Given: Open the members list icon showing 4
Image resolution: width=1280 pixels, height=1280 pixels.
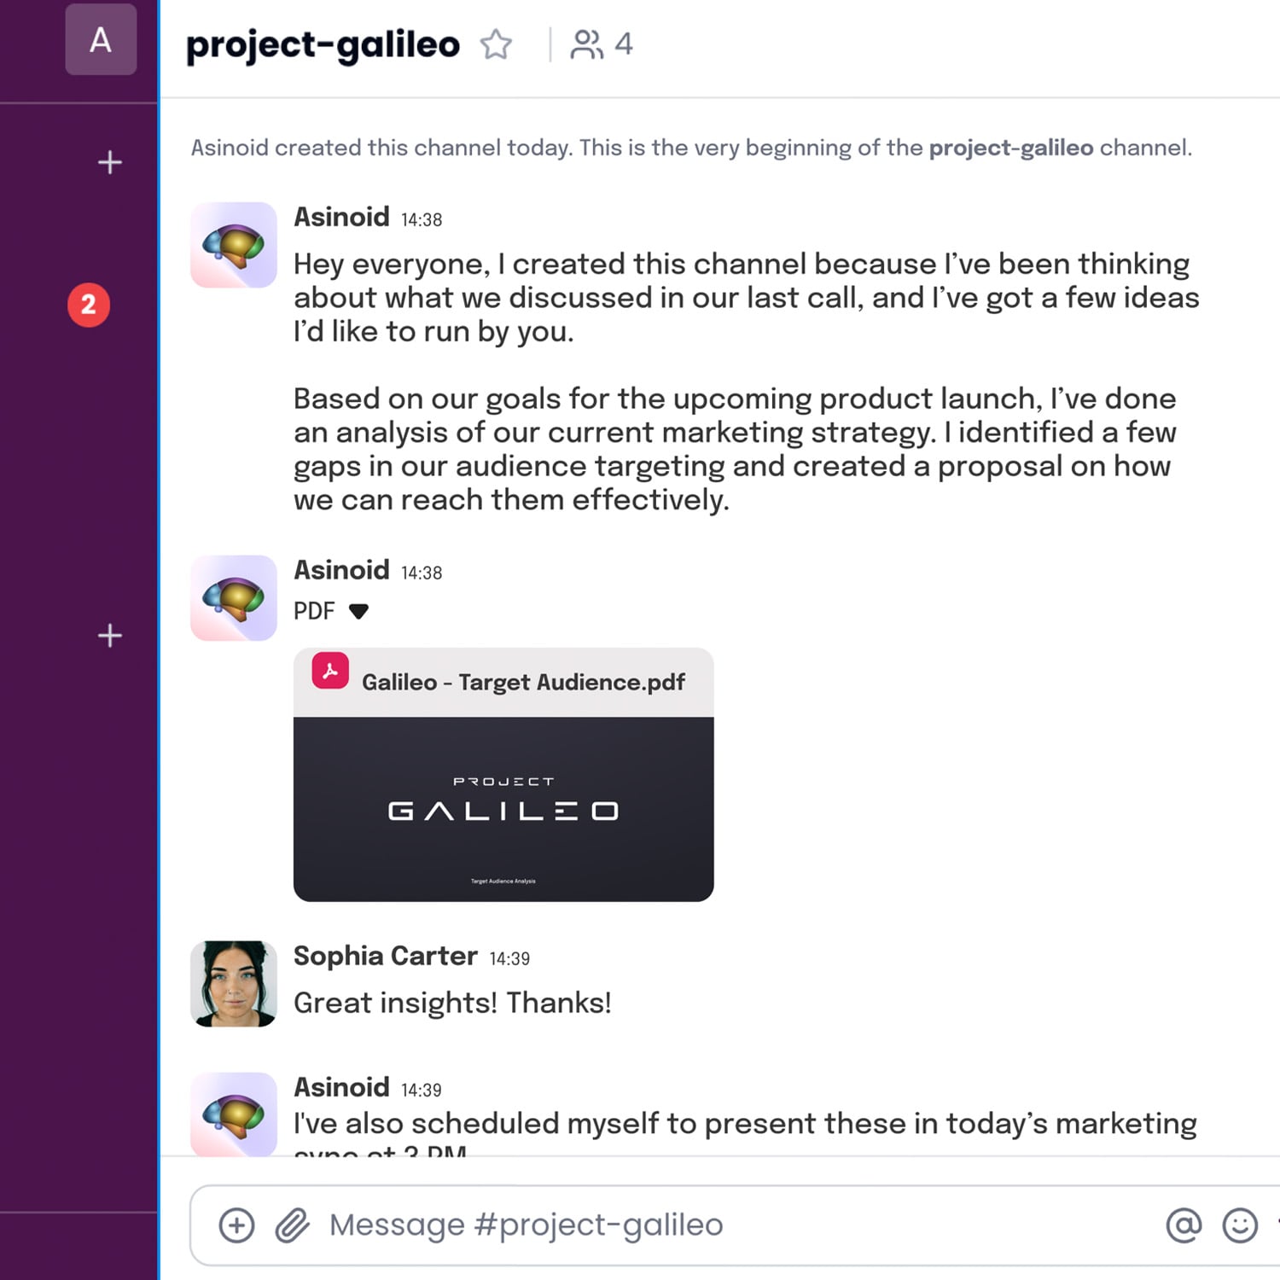Looking at the screenshot, I should (x=600, y=44).
